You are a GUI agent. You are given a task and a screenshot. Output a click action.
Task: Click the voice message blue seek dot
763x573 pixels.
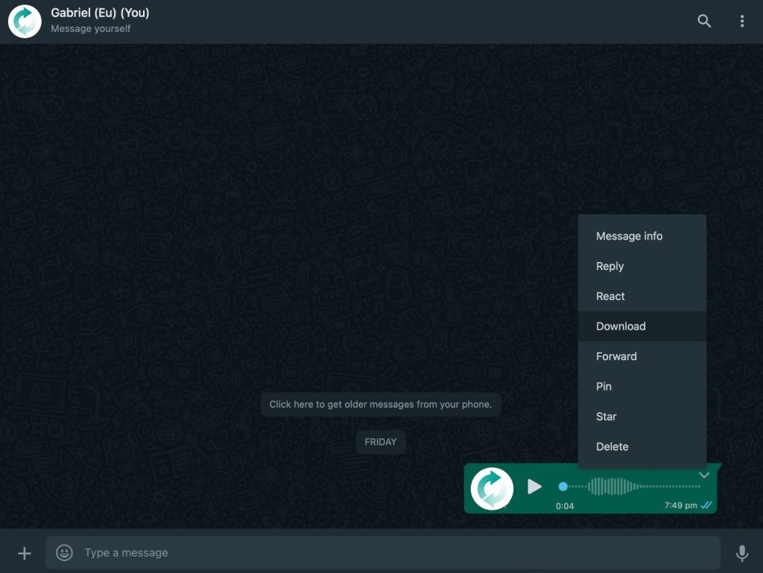coord(563,487)
